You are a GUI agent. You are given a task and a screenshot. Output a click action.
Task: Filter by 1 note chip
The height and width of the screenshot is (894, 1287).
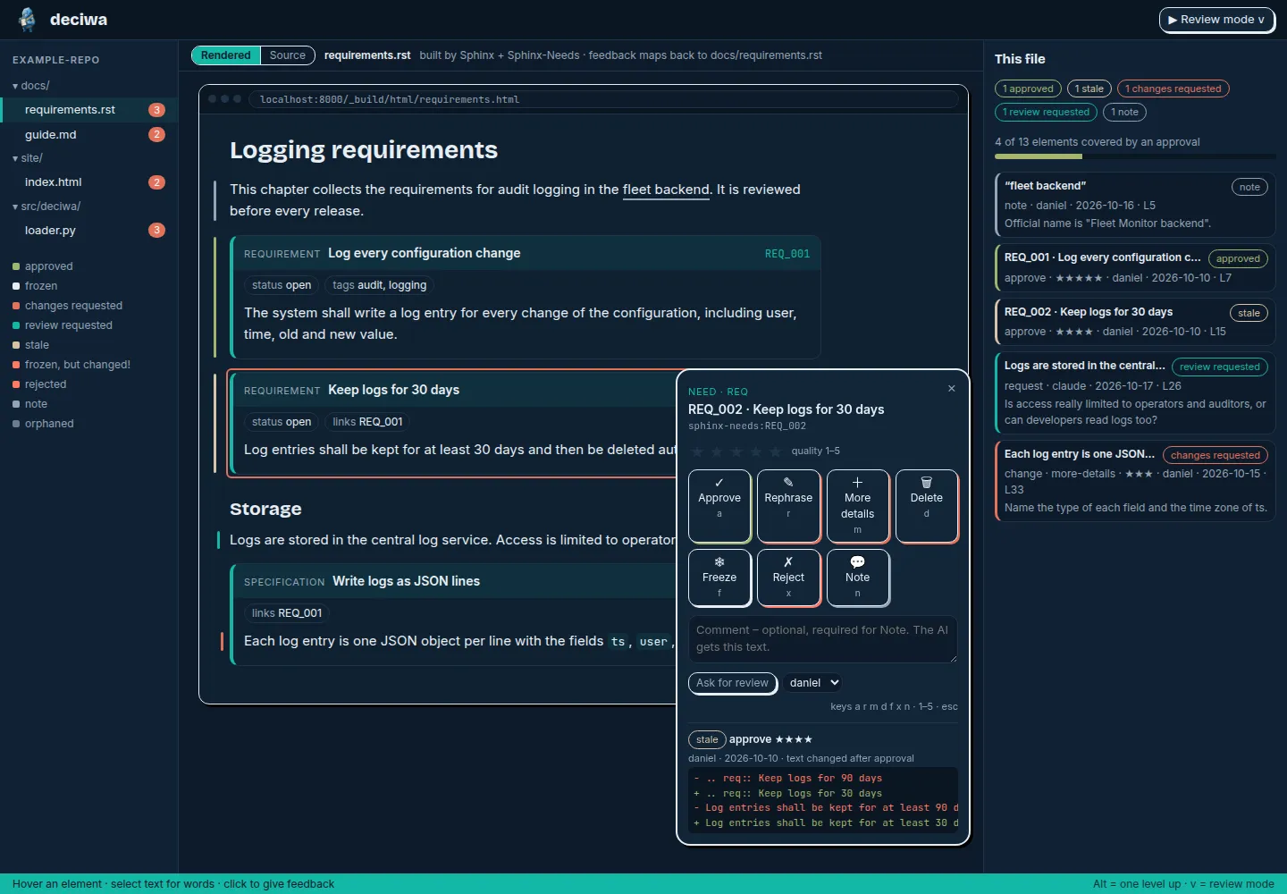1125,112
